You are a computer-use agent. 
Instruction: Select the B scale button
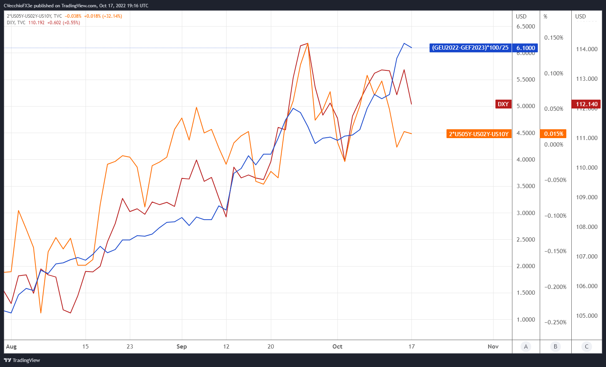[x=556, y=347]
